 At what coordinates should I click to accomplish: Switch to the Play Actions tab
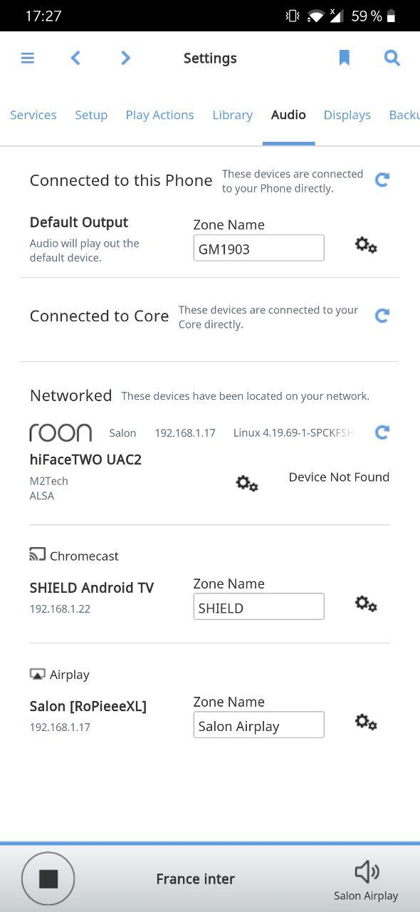pyautogui.click(x=159, y=115)
